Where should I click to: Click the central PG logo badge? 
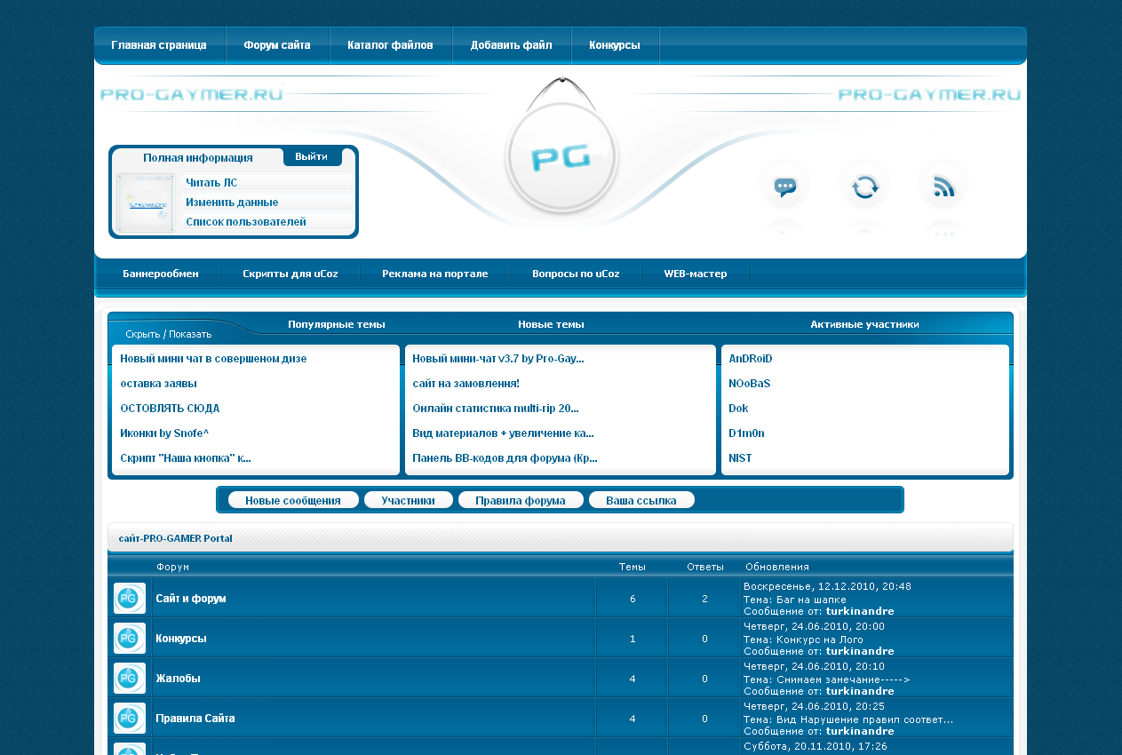(561, 158)
